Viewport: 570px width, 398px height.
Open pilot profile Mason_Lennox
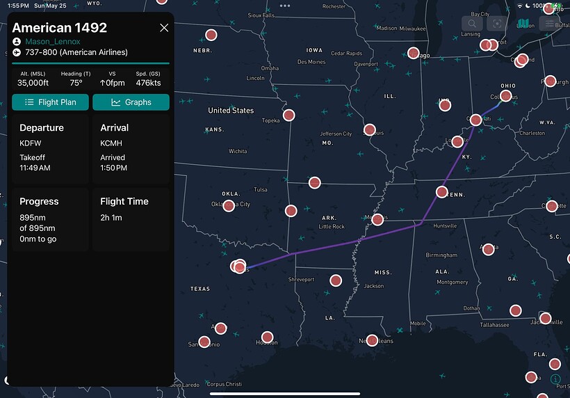tap(53, 42)
